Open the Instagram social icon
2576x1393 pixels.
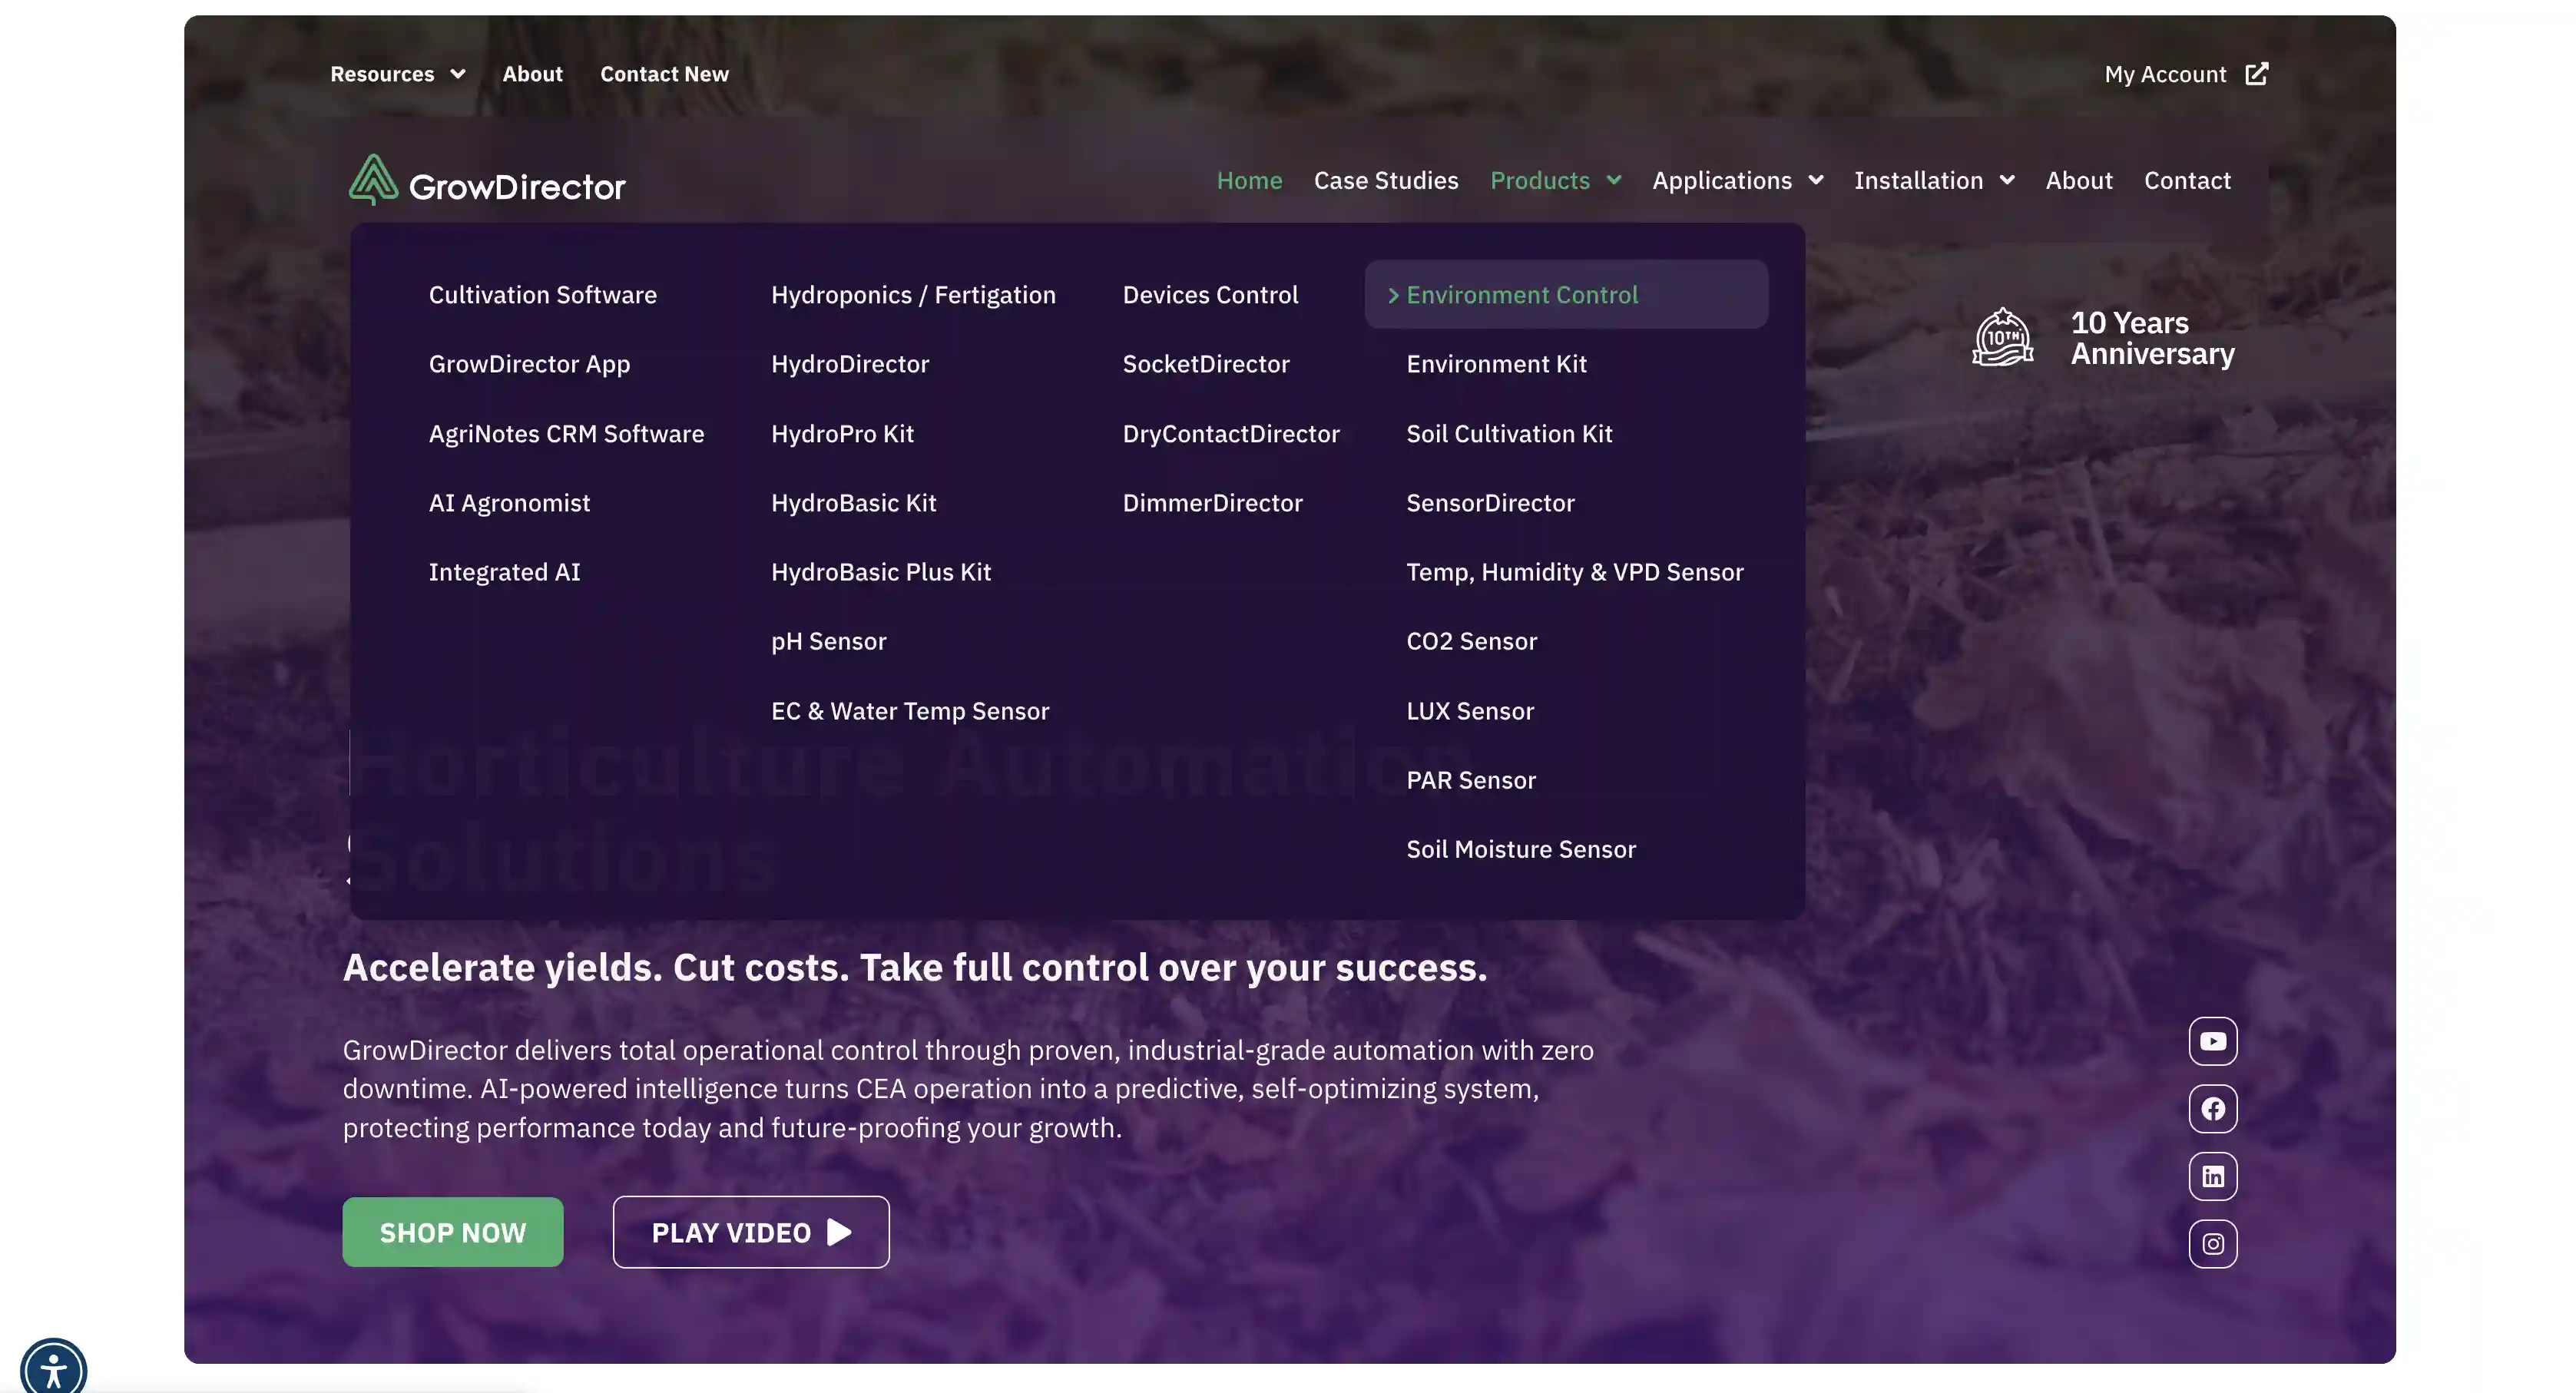click(x=2212, y=1243)
